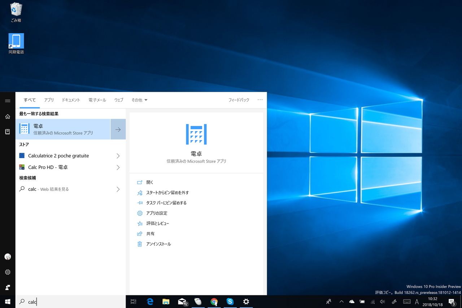Image resolution: width=462 pixels, height=308 pixels.
Task: Open OneDrive from the system tray cloud icon
Action: 352,302
